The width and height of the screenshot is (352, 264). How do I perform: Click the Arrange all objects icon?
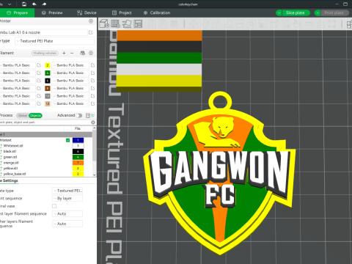click(138, 23)
